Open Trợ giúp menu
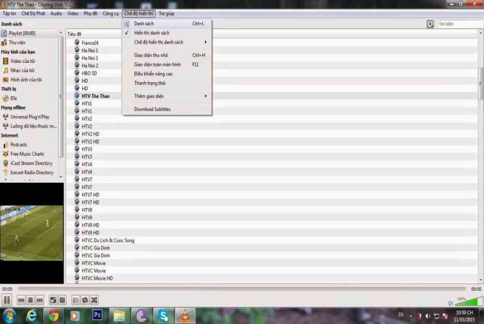Image resolution: width=484 pixels, height=324 pixels. click(167, 13)
